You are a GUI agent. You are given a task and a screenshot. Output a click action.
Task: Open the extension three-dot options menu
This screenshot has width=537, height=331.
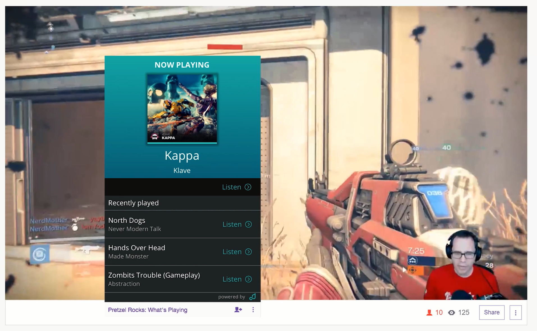(253, 310)
